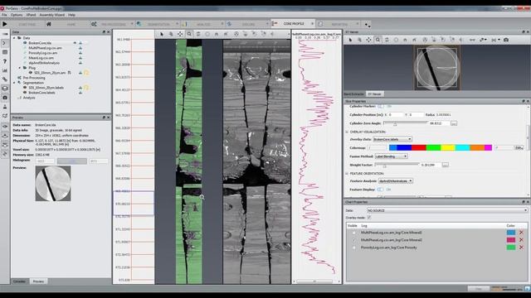The width and height of the screenshot is (531, 298).
Task: Switch to the Preview tab at bottom left
Action: click(38, 281)
